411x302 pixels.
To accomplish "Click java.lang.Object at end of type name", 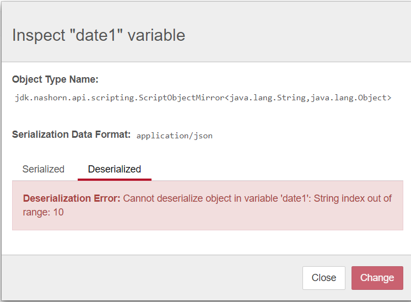I will tap(349, 98).
